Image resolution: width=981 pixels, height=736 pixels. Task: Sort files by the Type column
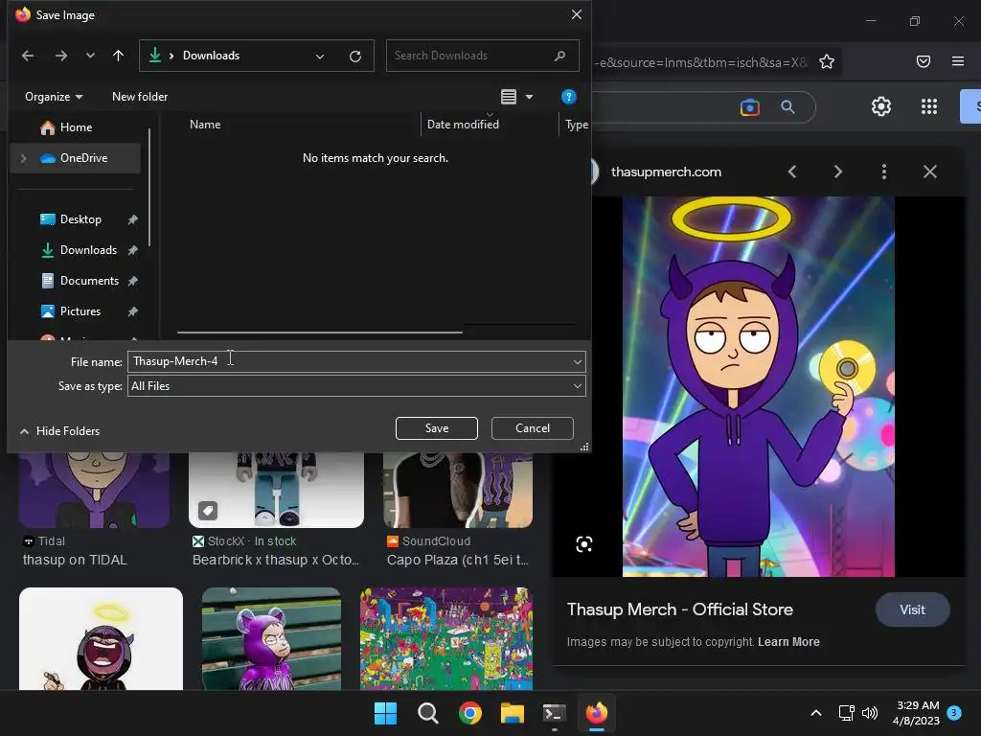click(576, 124)
